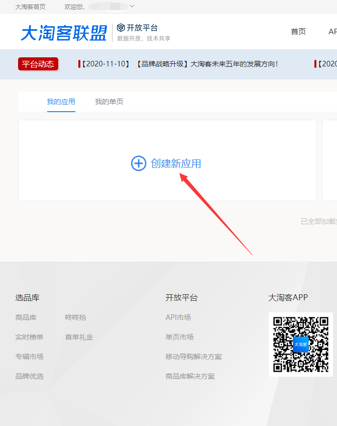This screenshot has height=426, width=337.
Task: Open 单页市场 footer link
Action: point(179,337)
